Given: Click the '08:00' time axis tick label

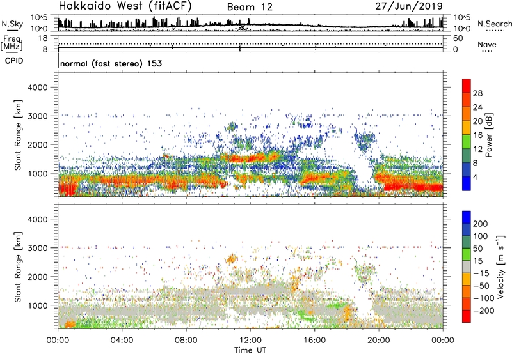Looking at the screenshot, I should pyautogui.click(x=186, y=341).
